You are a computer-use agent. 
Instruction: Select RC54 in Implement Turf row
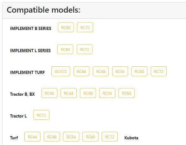click(x=120, y=71)
